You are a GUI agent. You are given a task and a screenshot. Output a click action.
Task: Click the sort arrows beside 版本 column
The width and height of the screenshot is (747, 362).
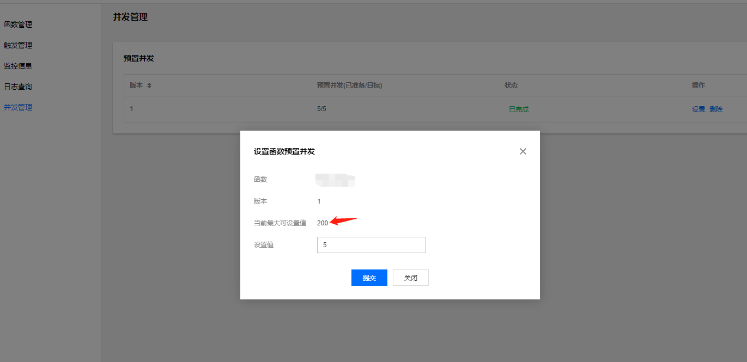click(x=149, y=85)
